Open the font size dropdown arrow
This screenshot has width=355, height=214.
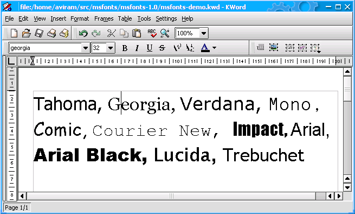[x=111, y=48]
